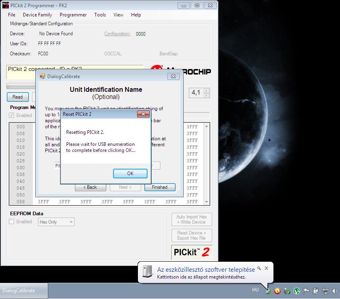The image size is (340, 299).
Task: Click the uTorrent tray icon
Action: (x=297, y=291)
